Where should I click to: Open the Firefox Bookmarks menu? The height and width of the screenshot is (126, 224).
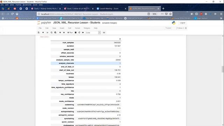point(27,5)
